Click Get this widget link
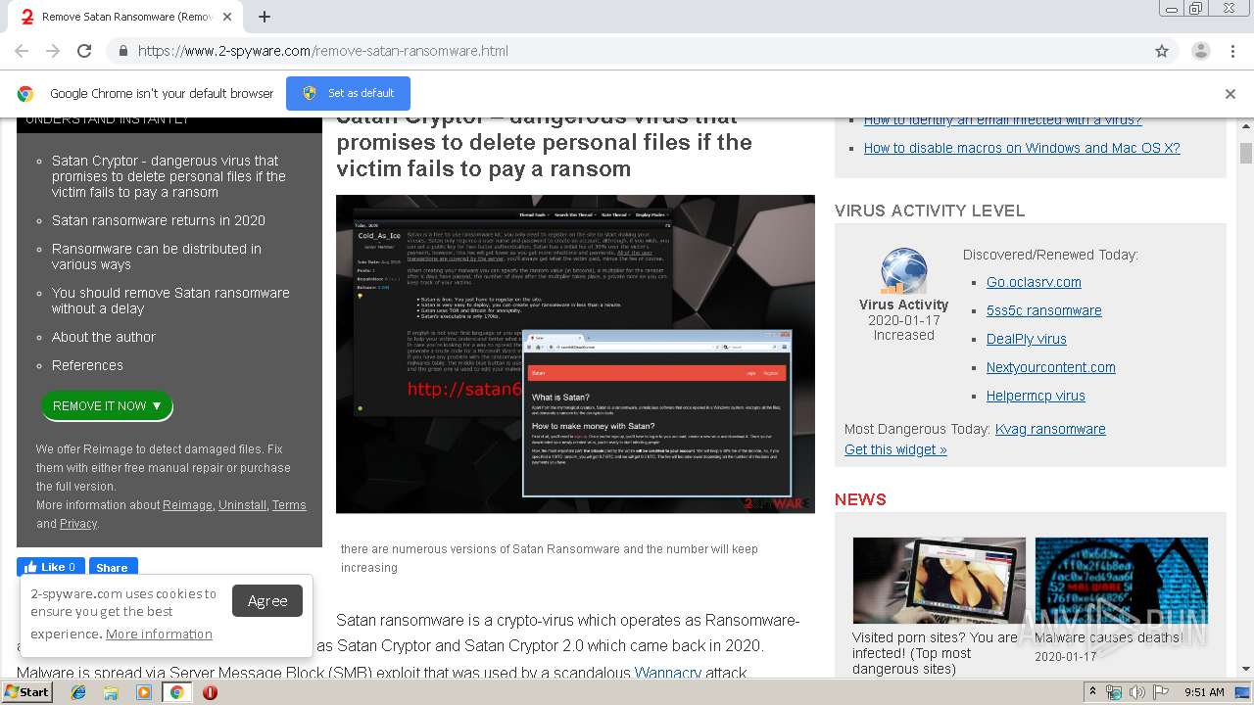The image size is (1254, 705). pyautogui.click(x=895, y=449)
